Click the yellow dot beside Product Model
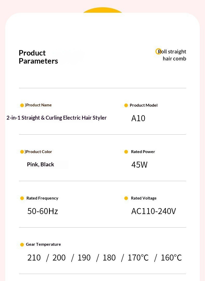205x281 pixels. pyautogui.click(x=126, y=105)
